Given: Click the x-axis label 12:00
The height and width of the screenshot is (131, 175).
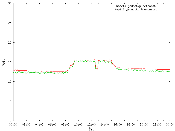Looking at the screenshot, I should click(x=91, y=124).
